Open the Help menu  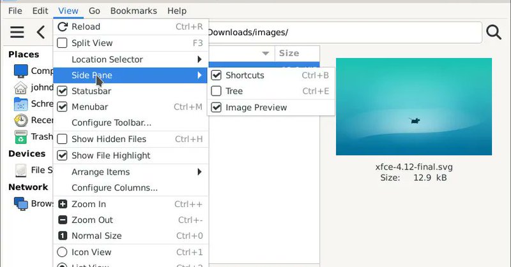[x=177, y=11]
